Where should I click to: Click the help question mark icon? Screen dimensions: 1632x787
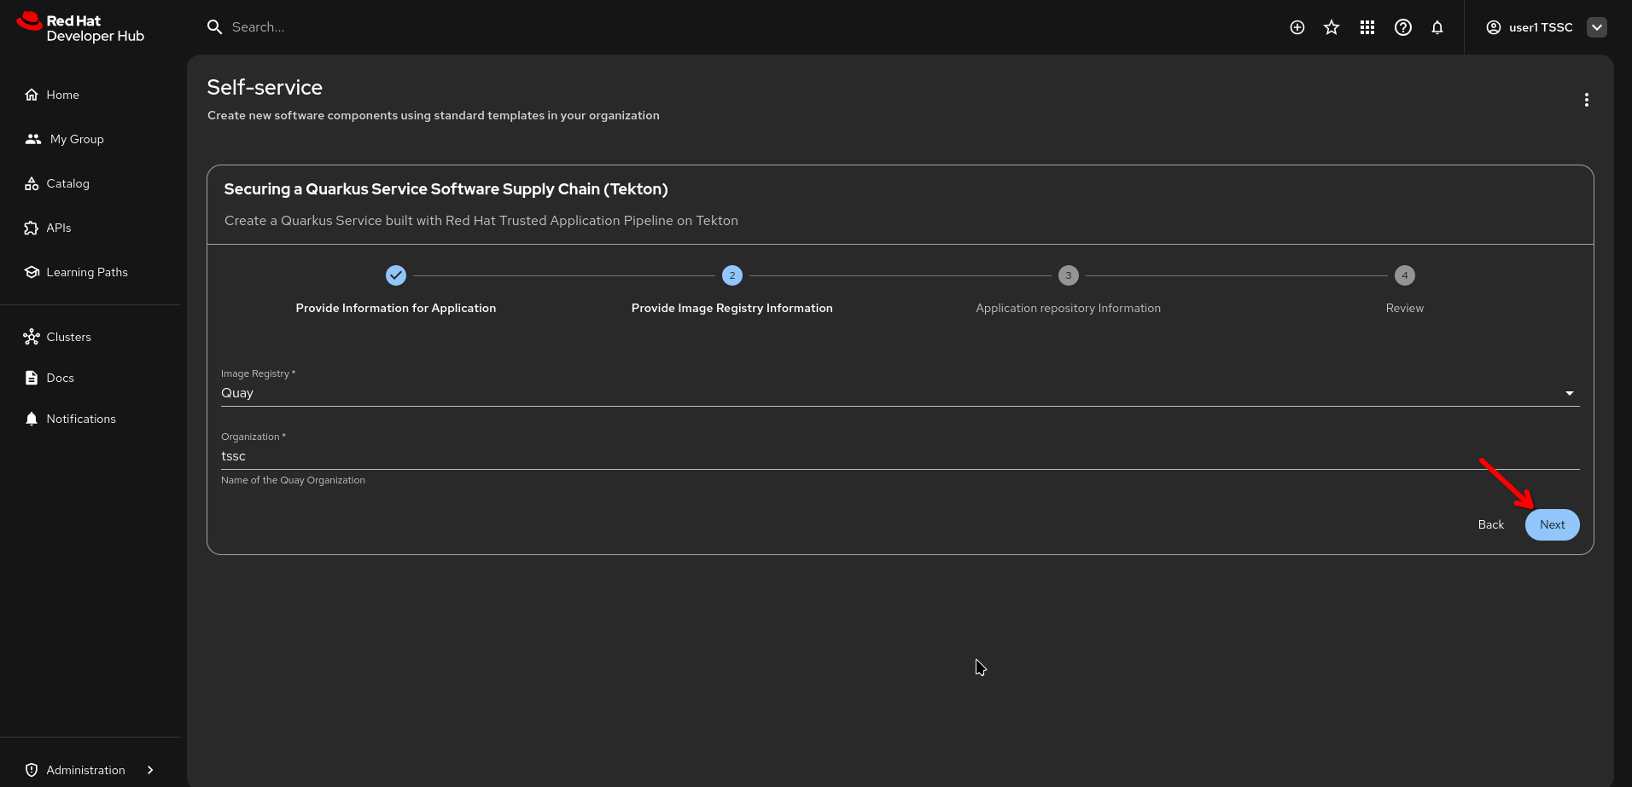click(1402, 27)
